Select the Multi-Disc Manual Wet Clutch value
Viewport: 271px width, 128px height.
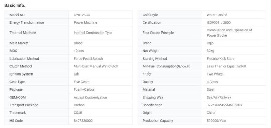click(x=96, y=66)
